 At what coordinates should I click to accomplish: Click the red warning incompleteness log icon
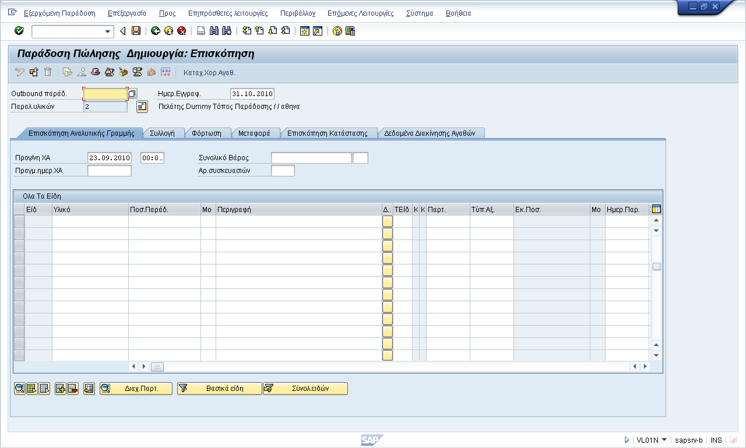click(110, 72)
